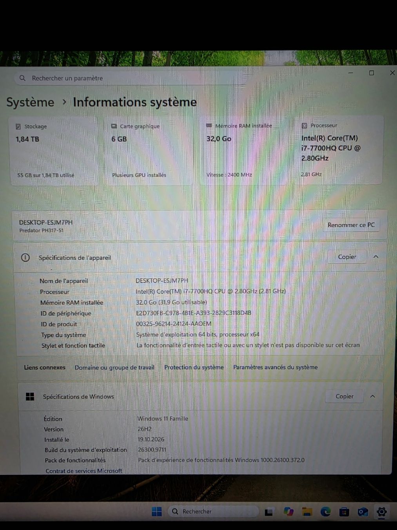Open the Mémoire RAM 32,0 Go card
This screenshot has height=530, width=397.
(244, 150)
